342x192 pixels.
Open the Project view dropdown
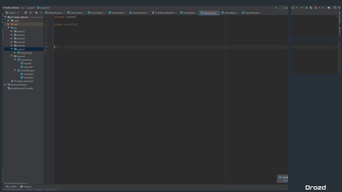coord(12,13)
